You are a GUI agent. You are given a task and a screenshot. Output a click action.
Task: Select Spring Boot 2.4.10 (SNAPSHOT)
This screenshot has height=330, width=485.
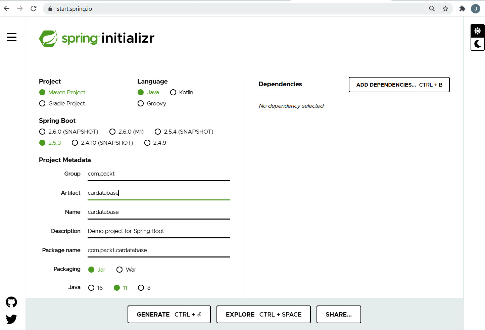[x=102, y=143]
